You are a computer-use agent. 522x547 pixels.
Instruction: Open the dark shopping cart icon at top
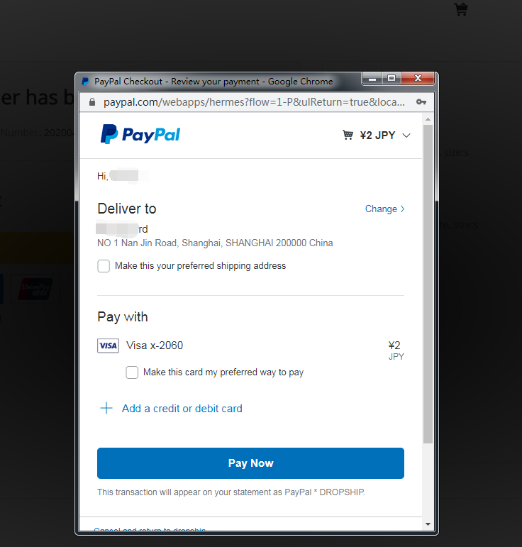click(461, 9)
